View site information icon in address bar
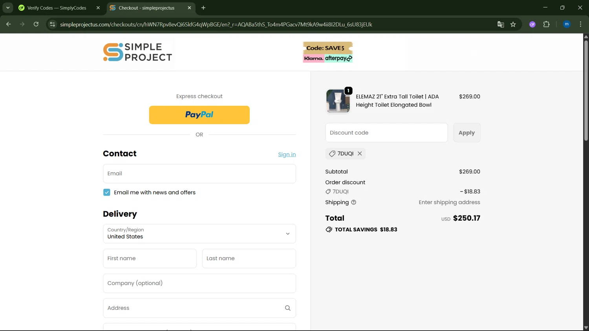The width and height of the screenshot is (589, 331). [x=52, y=24]
